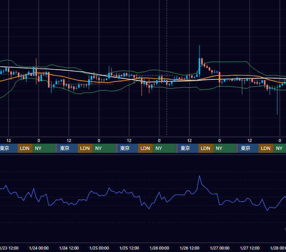Select the LDN session block on 1/24
The image size is (286, 252).
tap(85, 148)
